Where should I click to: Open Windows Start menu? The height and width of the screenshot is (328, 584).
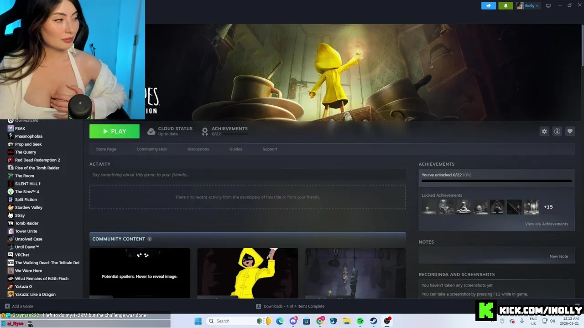point(198,321)
